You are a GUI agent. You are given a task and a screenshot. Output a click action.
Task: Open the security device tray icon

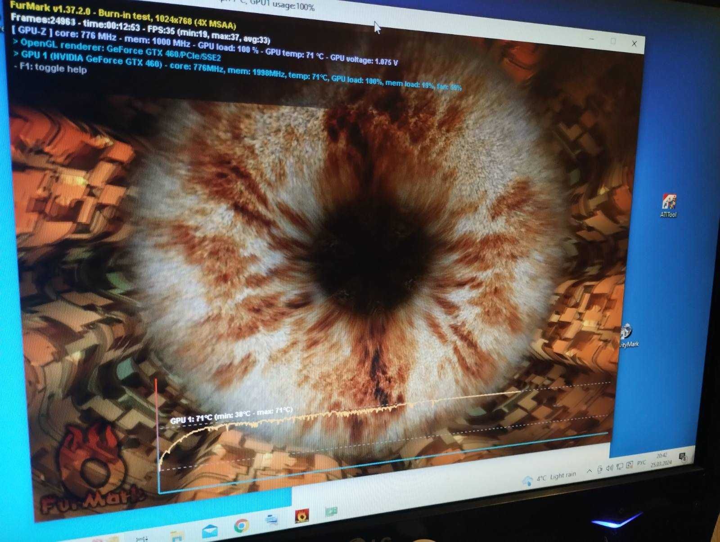pyautogui.click(x=600, y=469)
